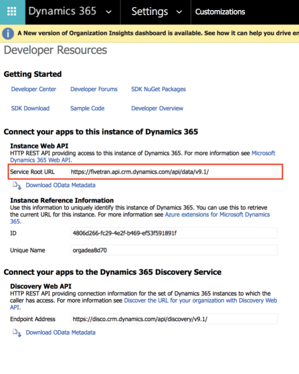Screen dimensions: 299x374
Task: Click the instance ID field
Action: click(174, 233)
